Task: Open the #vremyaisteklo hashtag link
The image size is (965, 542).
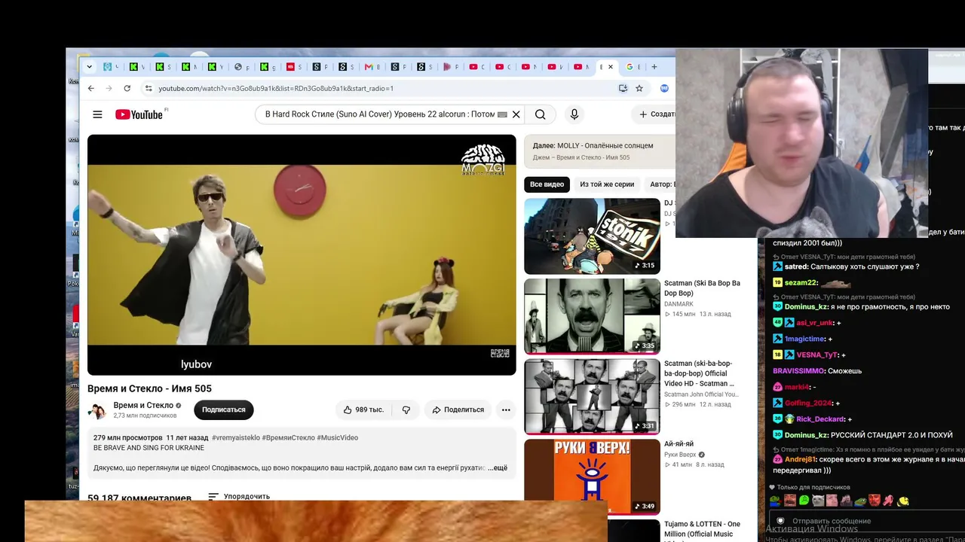Action: [236, 437]
